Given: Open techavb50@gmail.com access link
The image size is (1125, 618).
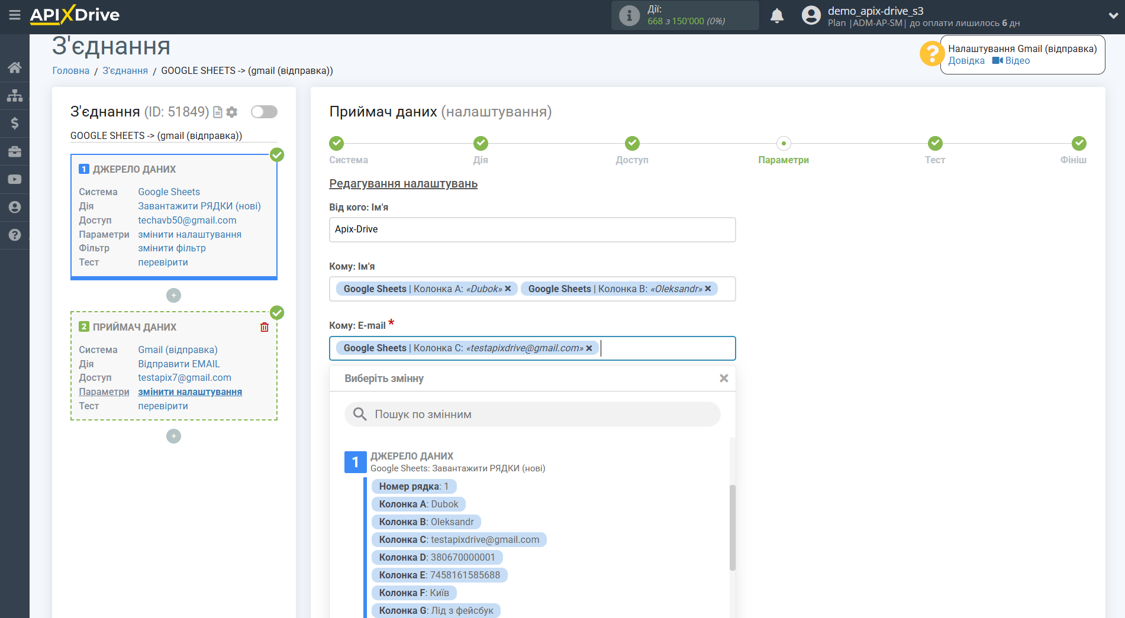Looking at the screenshot, I should coord(187,220).
